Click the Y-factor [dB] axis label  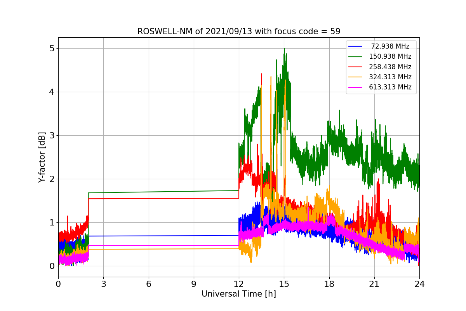(42, 157)
